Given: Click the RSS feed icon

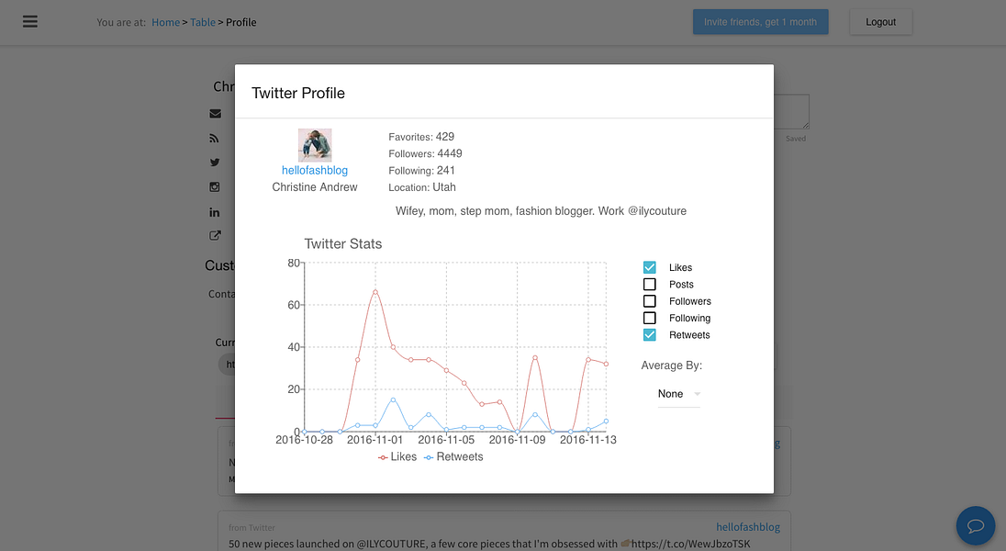Looking at the screenshot, I should (x=214, y=138).
